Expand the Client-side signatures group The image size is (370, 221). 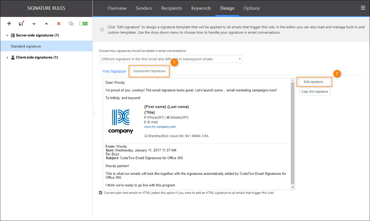pyautogui.click(x=7, y=57)
